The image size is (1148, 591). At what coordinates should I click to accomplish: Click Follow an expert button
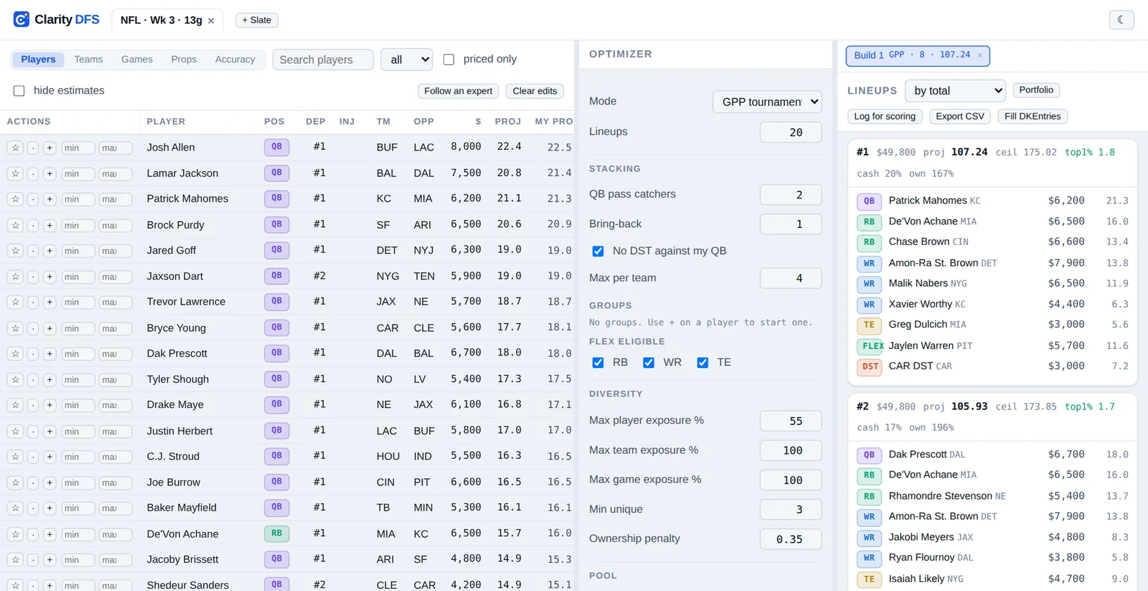458,91
